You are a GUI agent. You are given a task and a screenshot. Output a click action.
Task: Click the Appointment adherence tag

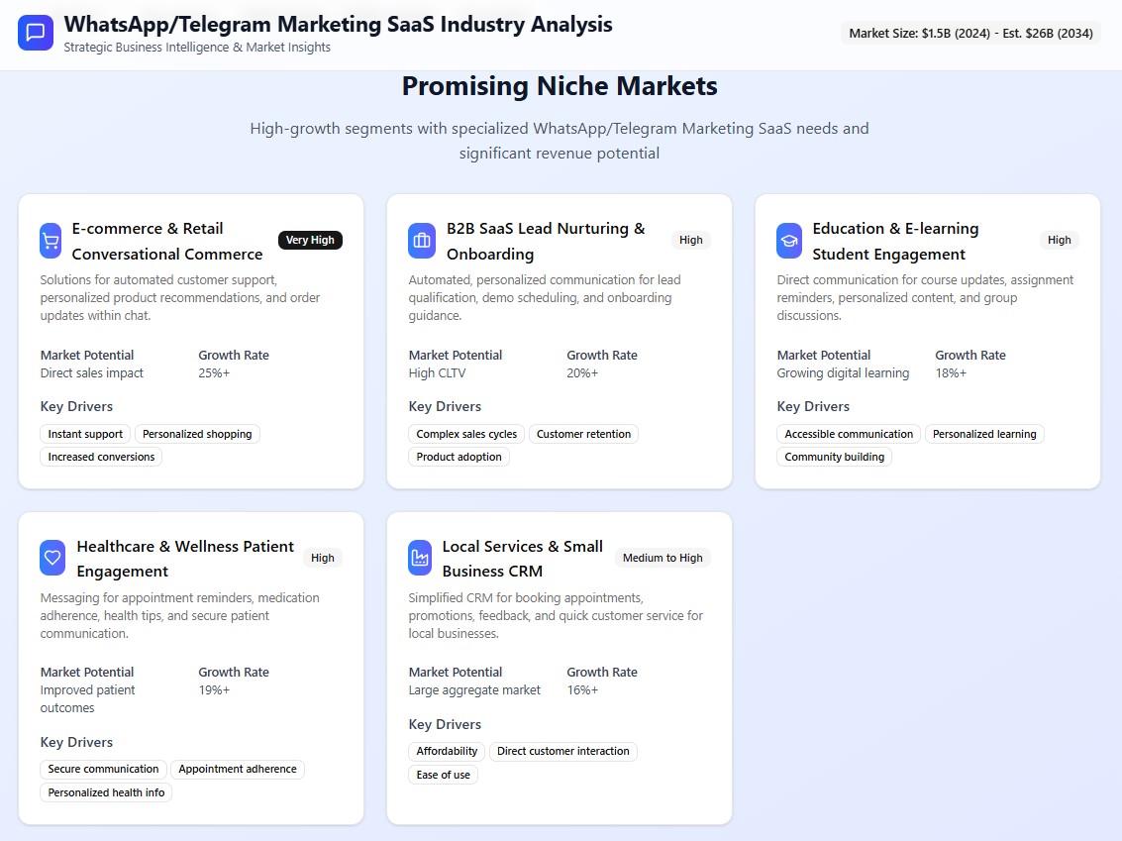click(x=238, y=769)
